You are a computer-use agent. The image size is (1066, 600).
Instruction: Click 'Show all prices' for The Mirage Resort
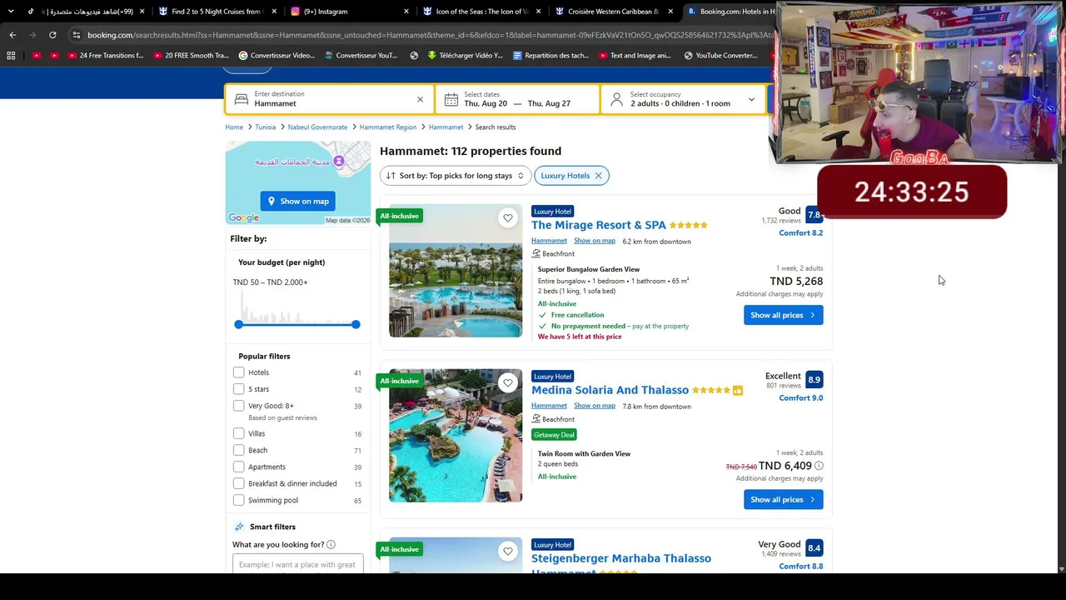point(783,315)
